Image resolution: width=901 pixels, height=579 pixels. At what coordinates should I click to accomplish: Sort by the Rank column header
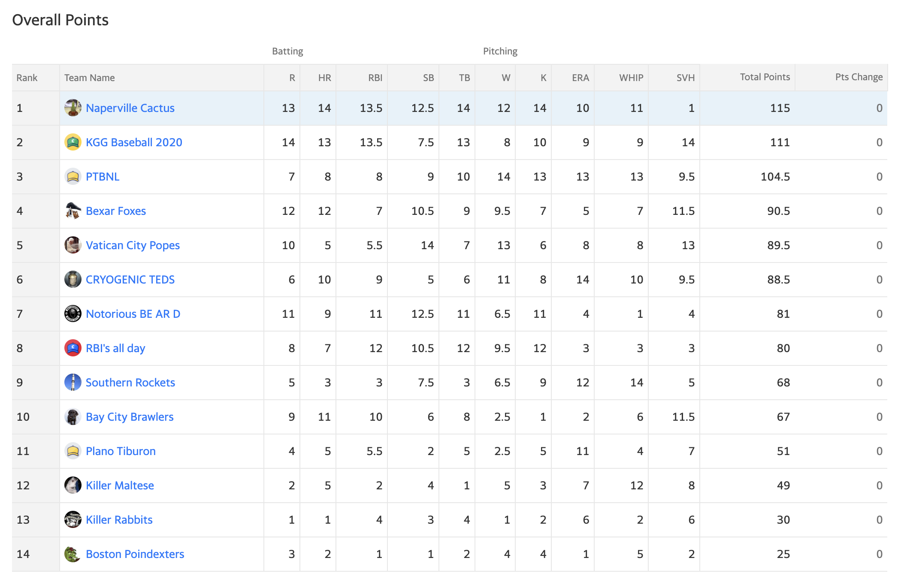(x=27, y=78)
